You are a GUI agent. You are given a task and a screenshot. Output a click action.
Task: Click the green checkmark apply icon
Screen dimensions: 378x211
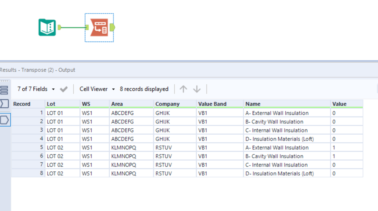click(64, 89)
